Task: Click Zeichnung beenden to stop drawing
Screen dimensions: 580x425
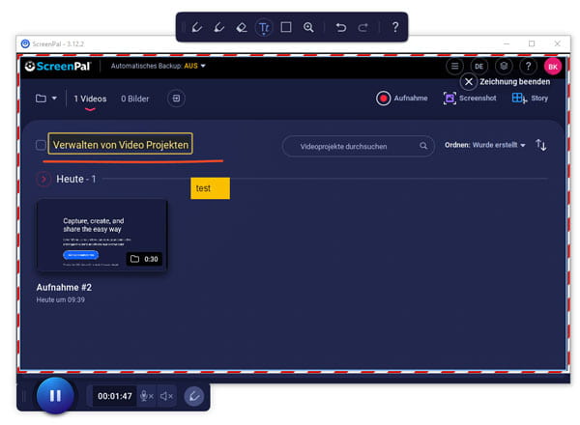Action: (x=468, y=82)
